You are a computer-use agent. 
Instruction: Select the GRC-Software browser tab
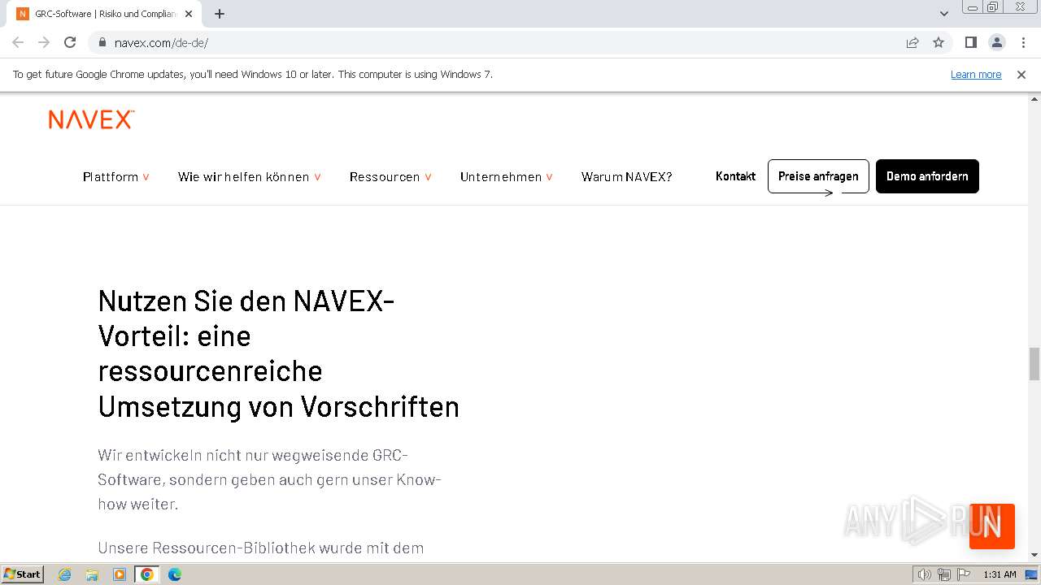(104, 14)
